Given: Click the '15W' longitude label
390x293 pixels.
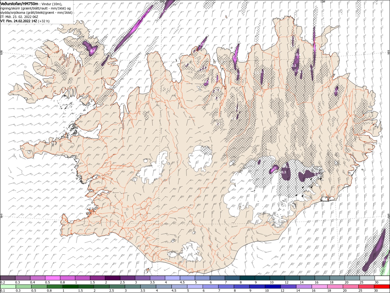Looking at the screenshot, I should (x=323, y=2).
